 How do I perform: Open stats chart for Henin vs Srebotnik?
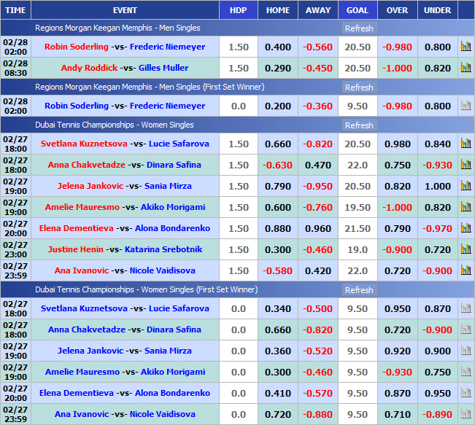click(x=466, y=249)
